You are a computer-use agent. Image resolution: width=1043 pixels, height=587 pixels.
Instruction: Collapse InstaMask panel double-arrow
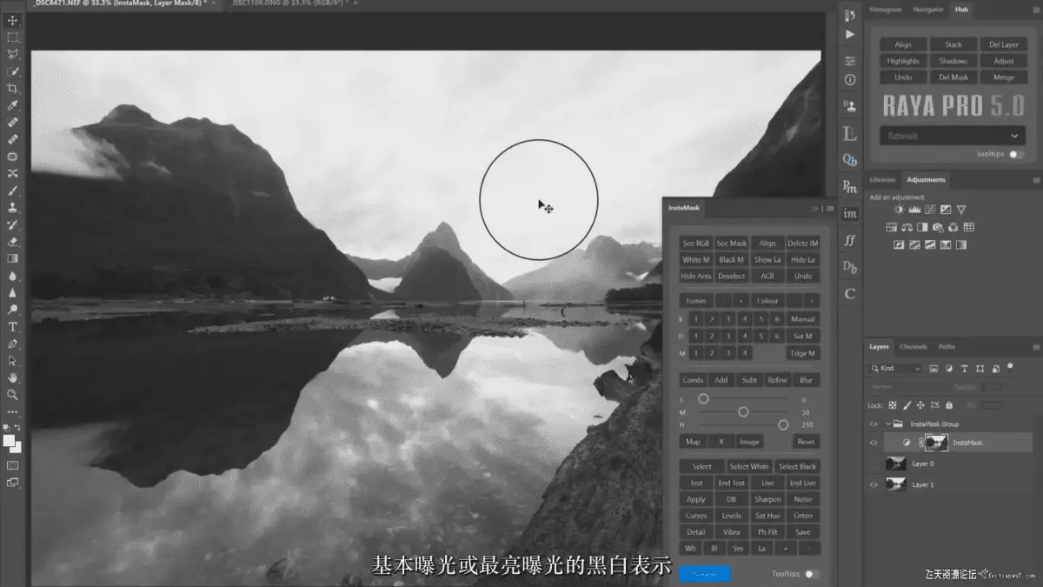point(814,209)
